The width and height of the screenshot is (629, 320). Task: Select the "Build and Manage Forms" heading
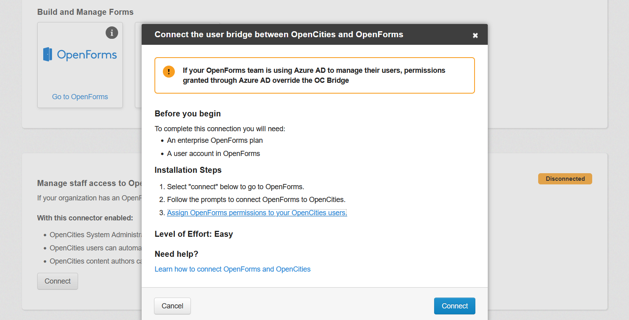point(85,12)
